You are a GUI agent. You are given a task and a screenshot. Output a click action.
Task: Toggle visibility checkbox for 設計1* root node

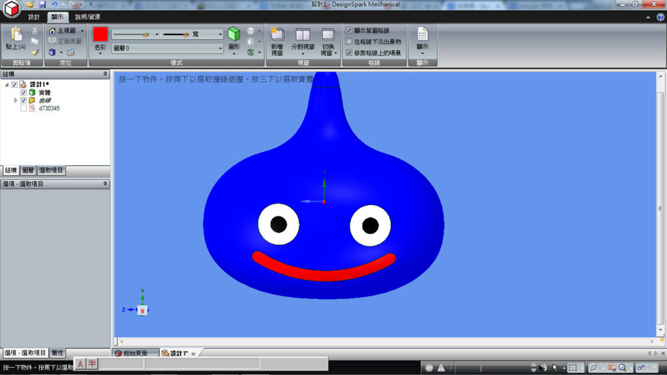click(14, 85)
